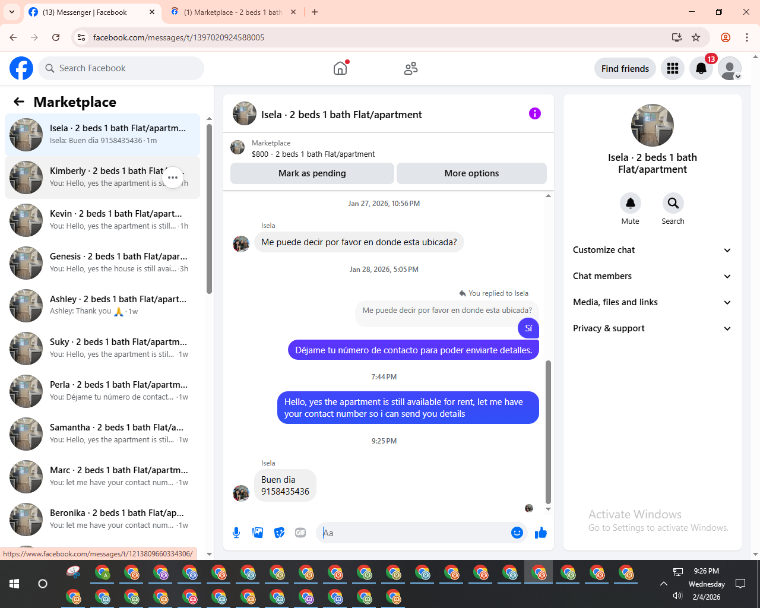Click Search in conversation magnifier icon
Viewport: 760px width, 608px height.
pos(673,203)
